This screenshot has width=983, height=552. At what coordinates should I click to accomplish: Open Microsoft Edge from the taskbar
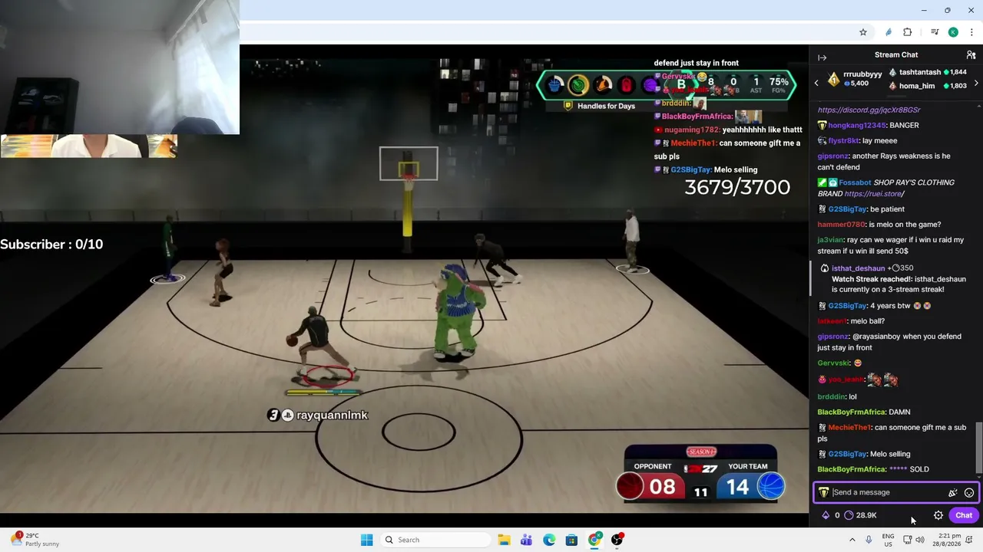click(x=549, y=540)
